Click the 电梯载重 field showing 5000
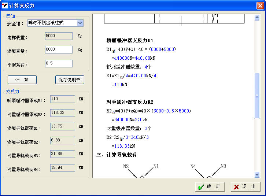 click(x=59, y=36)
